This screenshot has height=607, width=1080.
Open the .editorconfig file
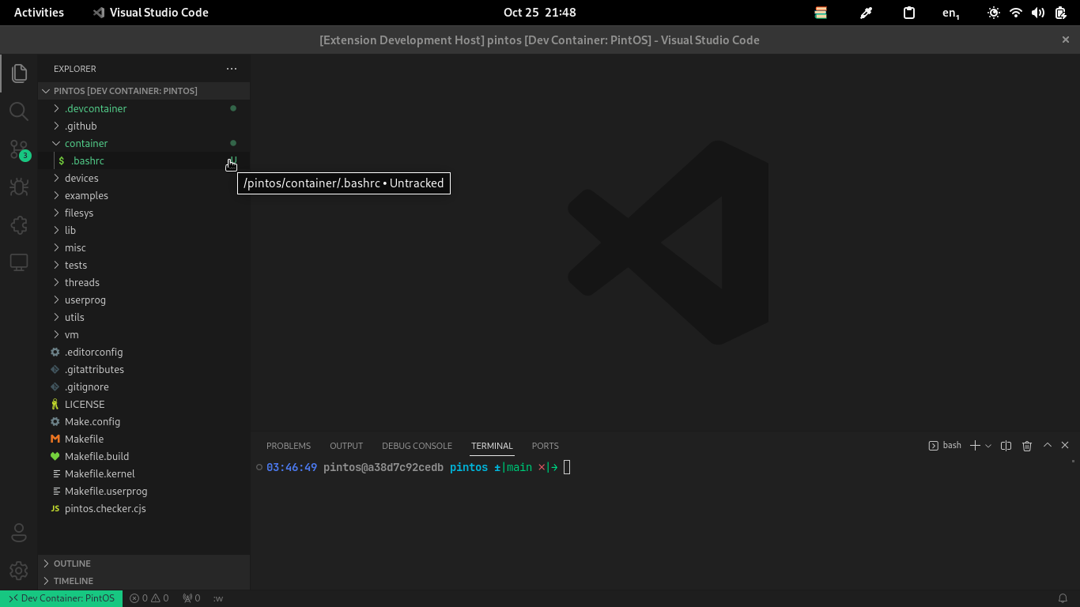coord(144,352)
